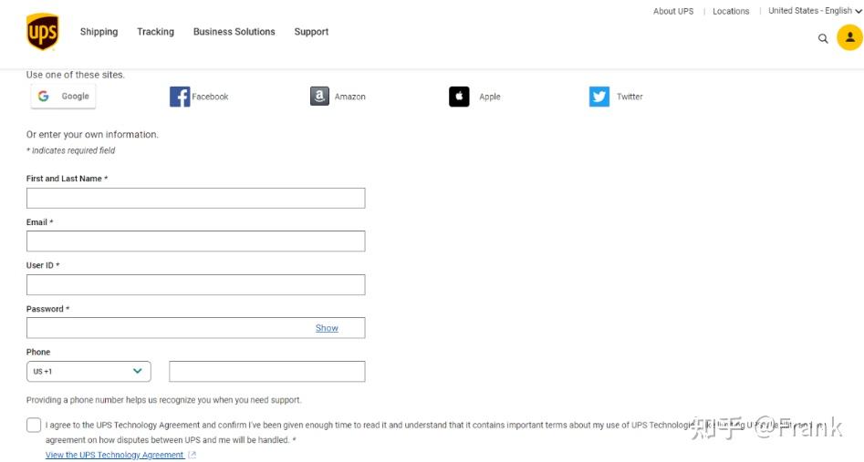The height and width of the screenshot is (462, 864).
Task: Click the First and Last Name field
Action: tap(195, 199)
